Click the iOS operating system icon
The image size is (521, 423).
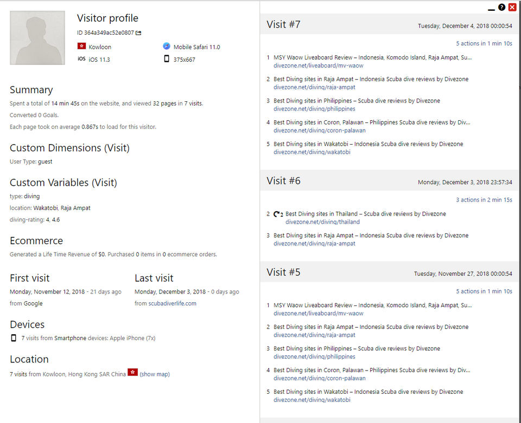coord(81,59)
